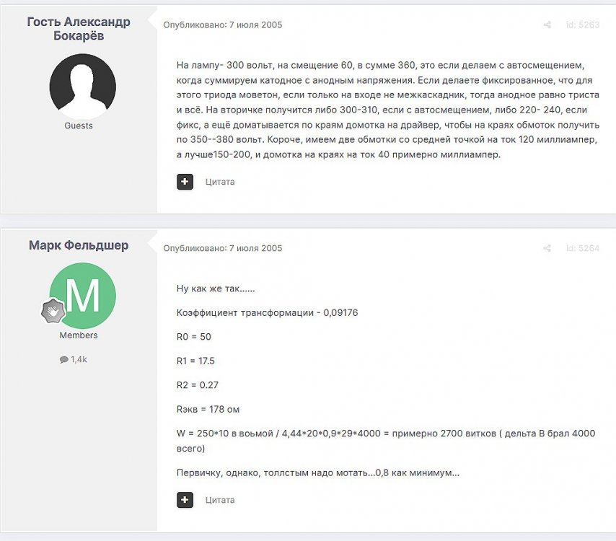Quote the post by Александр Бокарёв
The image size is (616, 541).
[x=219, y=182]
